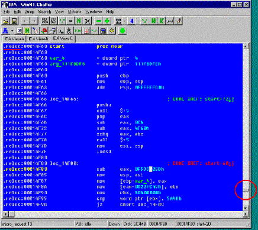Image resolution: width=258 pixels, height=230 pixels.
Task: Click the horizontal scrollbar left arrow
Action: tap(5, 214)
